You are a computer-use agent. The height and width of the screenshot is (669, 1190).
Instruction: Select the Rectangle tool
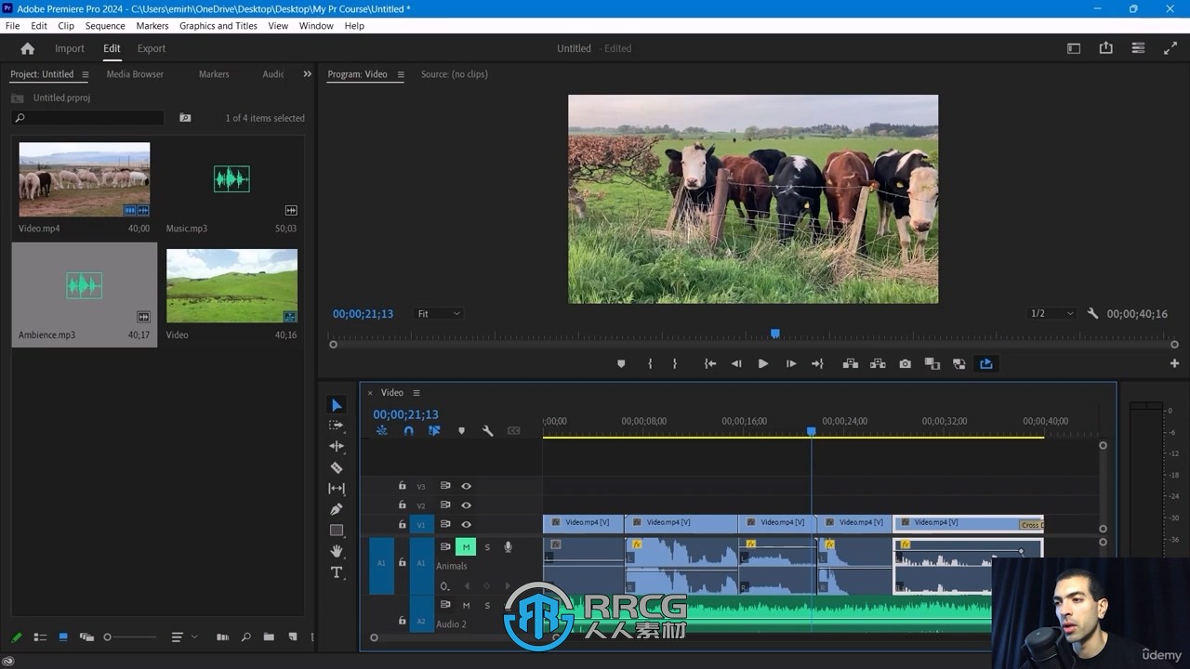(337, 531)
